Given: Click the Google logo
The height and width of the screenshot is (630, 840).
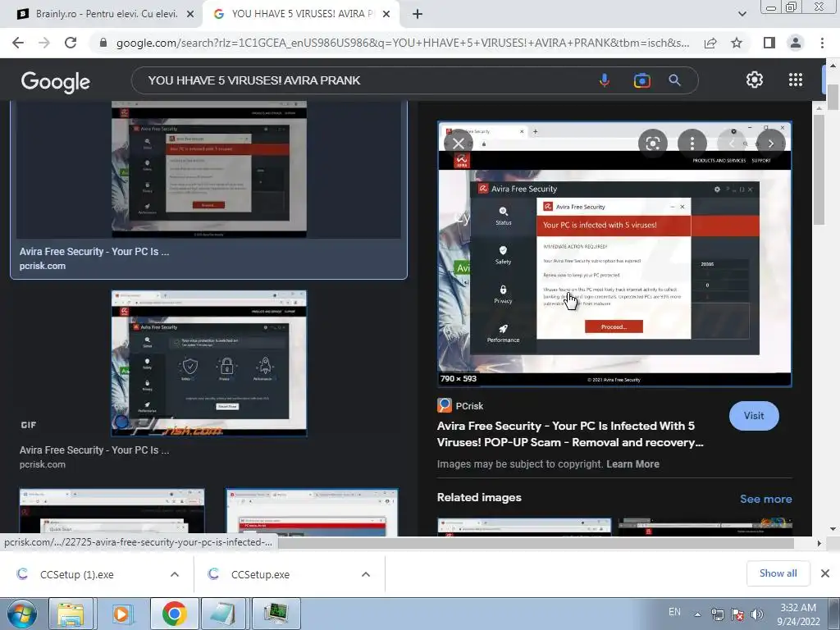Looking at the screenshot, I should click(x=55, y=81).
